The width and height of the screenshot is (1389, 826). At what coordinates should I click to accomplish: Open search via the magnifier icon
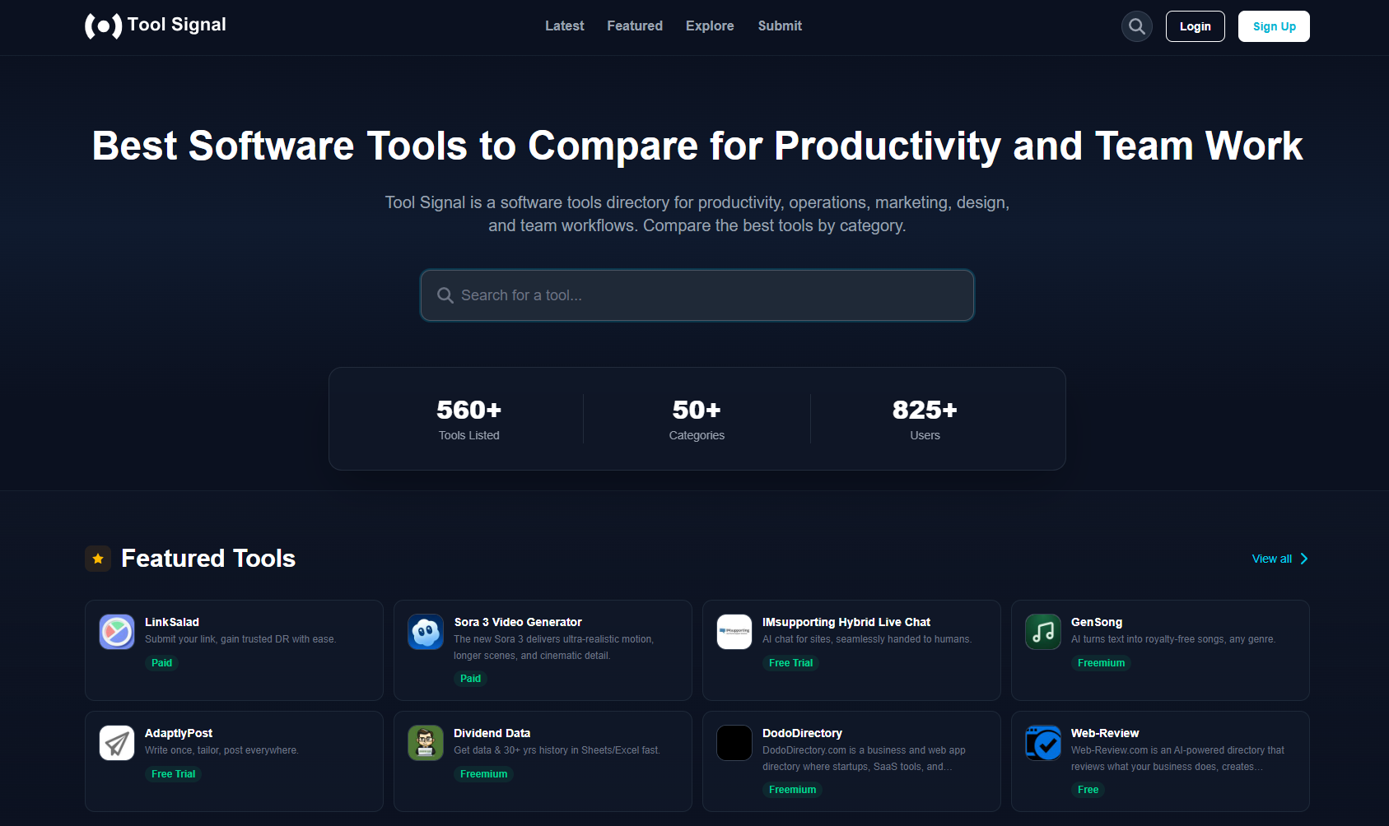click(1136, 26)
